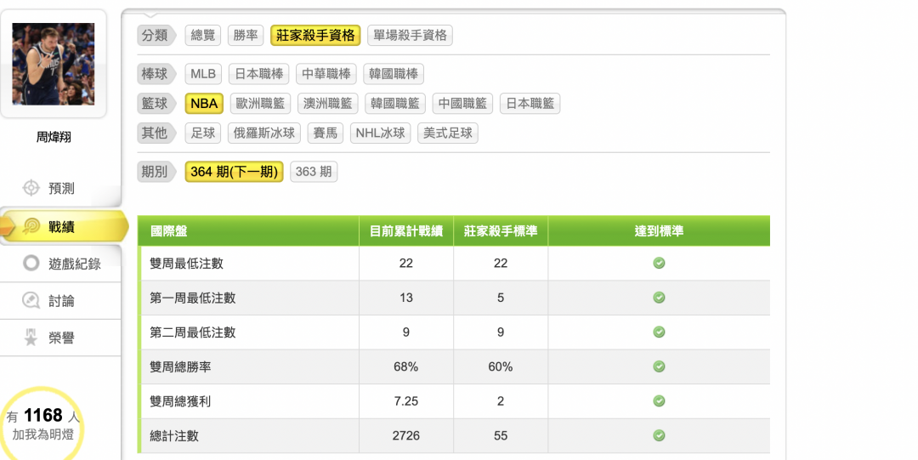
Task: Click the 1168 人 加我為明燈 badge
Action: [x=42, y=424]
